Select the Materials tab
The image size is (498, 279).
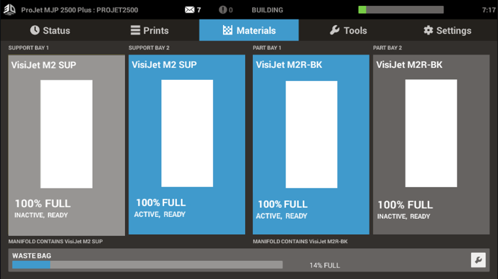pyautogui.click(x=249, y=30)
